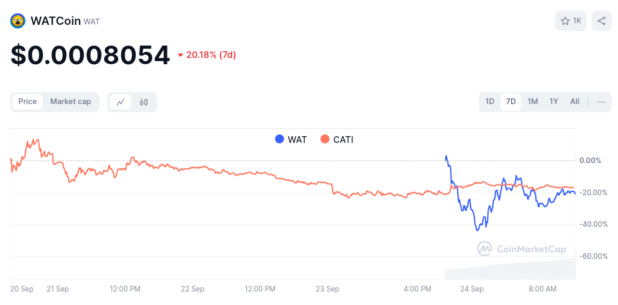
Task: Click the 1K watchlist count button
Action: [x=570, y=21]
